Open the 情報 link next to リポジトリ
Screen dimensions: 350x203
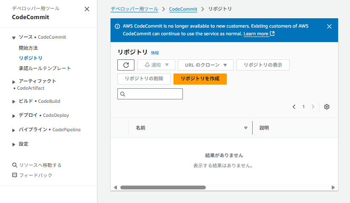155,53
